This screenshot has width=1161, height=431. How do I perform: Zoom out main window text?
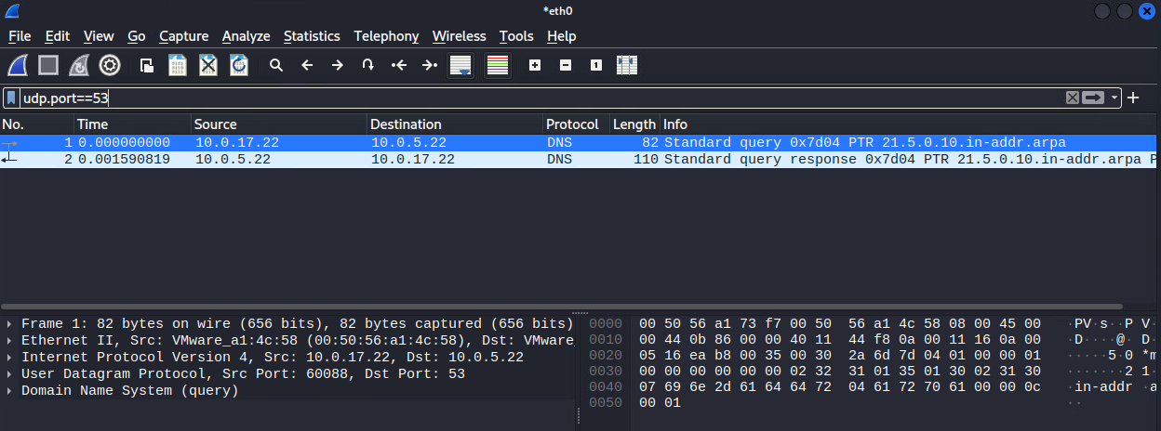[566, 65]
